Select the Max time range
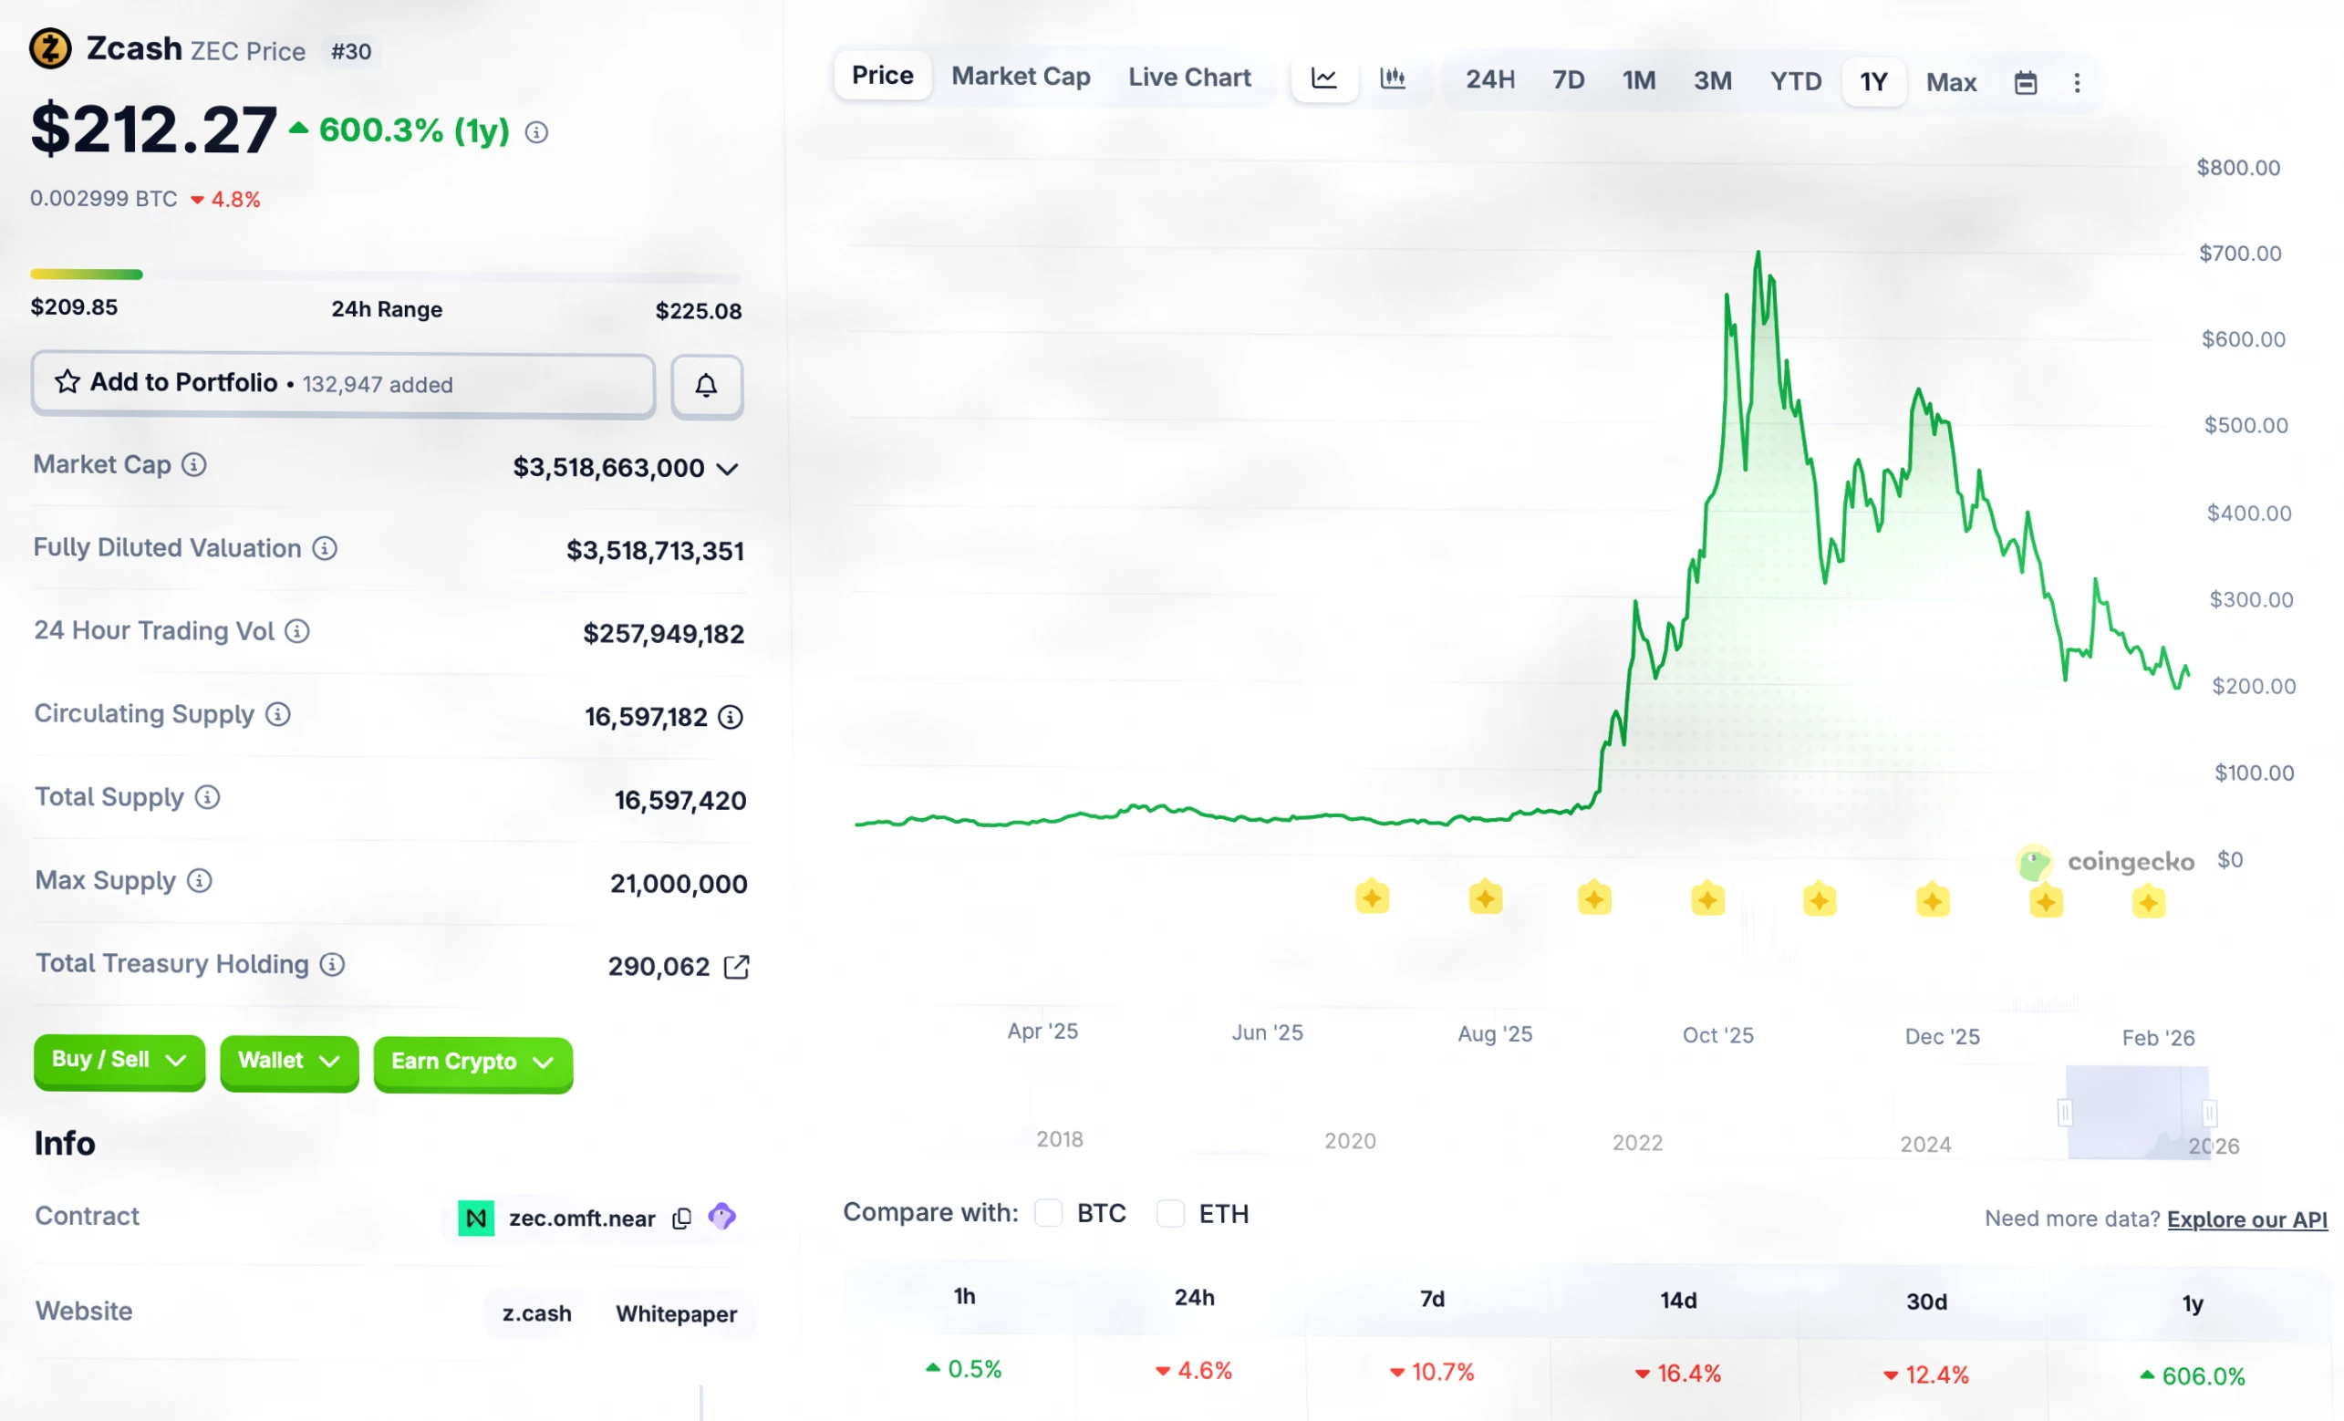Screen dimensions: 2344x1421 point(1951,83)
